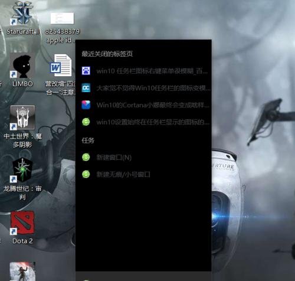The image size is (295, 281).
Task: Open the Dota 2 desktop shortcut
Action: pos(22,223)
